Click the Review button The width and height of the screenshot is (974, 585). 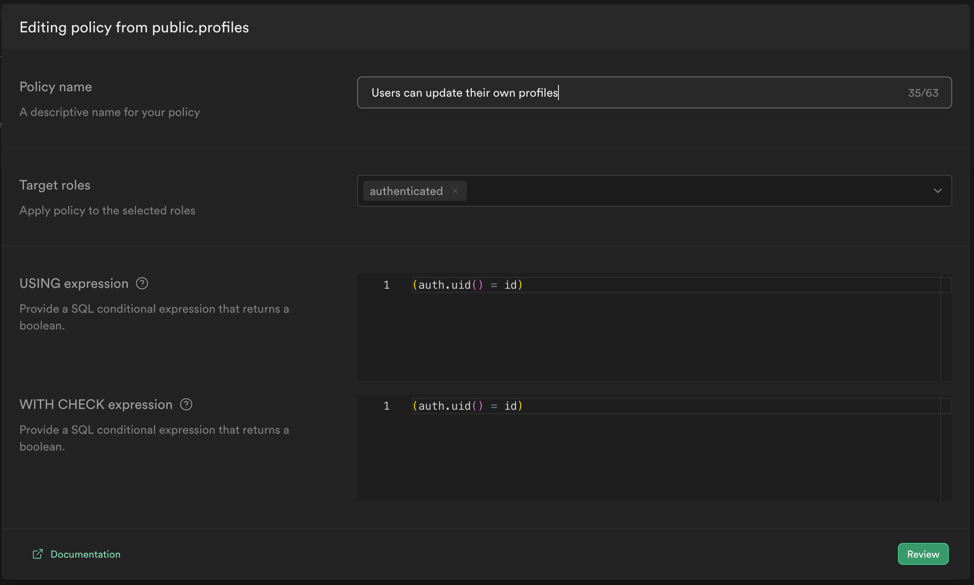click(923, 554)
